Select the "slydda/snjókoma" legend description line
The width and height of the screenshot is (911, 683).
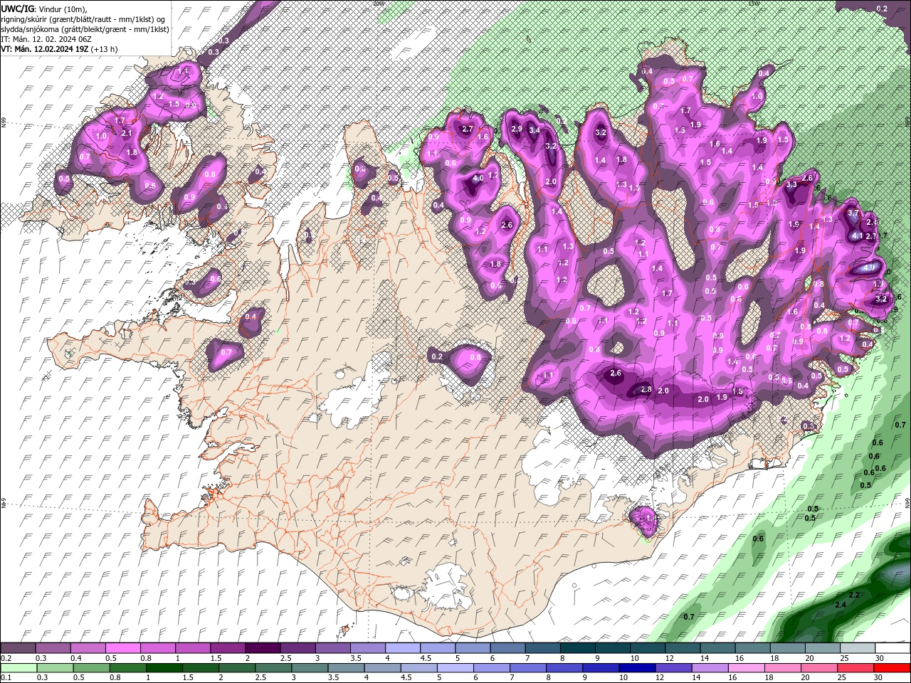[x=85, y=29]
